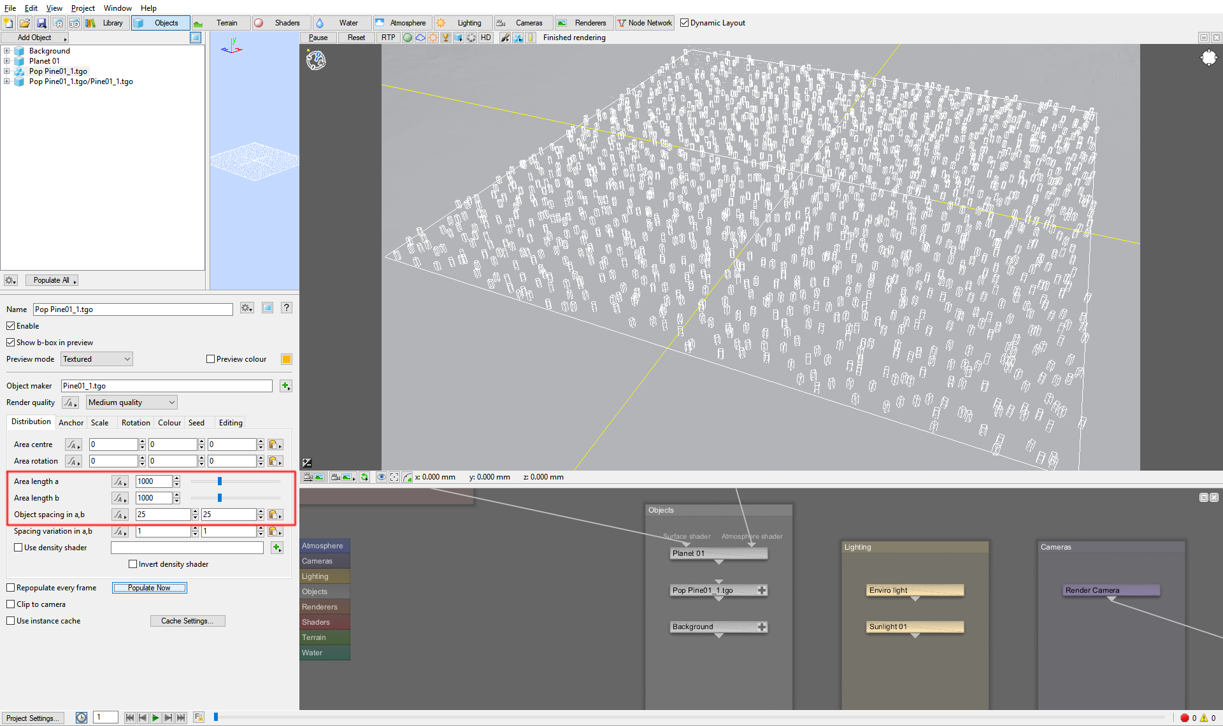The width and height of the screenshot is (1223, 726).
Task: Expand Pop Pine01_1.tgo node plus
Action: [x=762, y=590]
